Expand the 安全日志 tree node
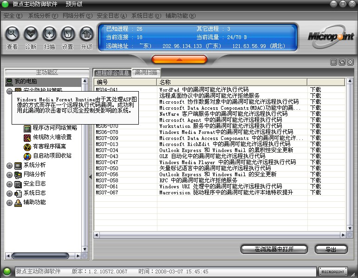Image resolution: width=358 pixels, height=278 pixels. [9, 184]
